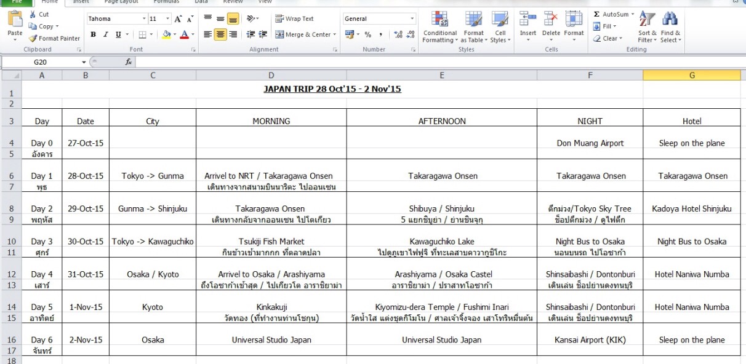The height and width of the screenshot is (364, 746).
Task: Toggle Center horizontal alignment
Action: (220, 34)
